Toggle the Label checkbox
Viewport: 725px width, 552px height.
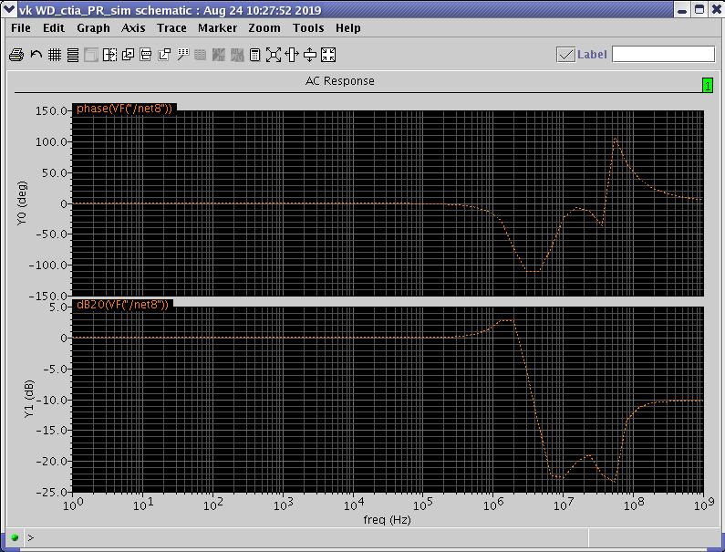[x=565, y=55]
